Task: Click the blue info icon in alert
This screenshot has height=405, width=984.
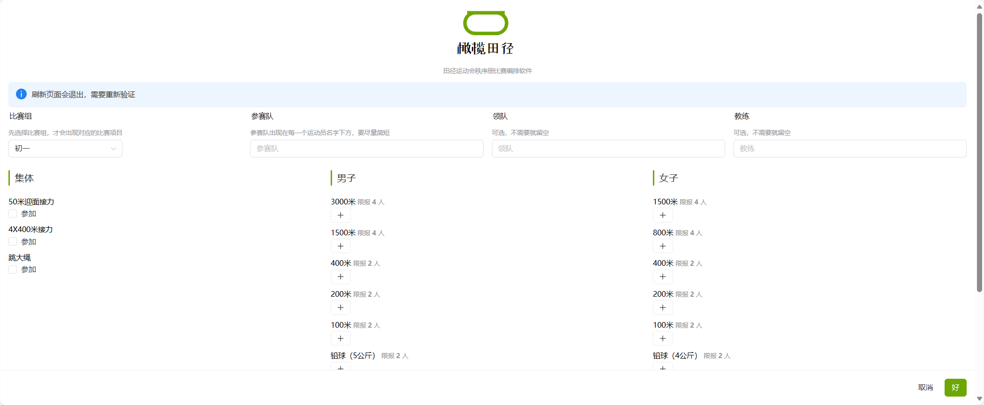Action: click(21, 94)
